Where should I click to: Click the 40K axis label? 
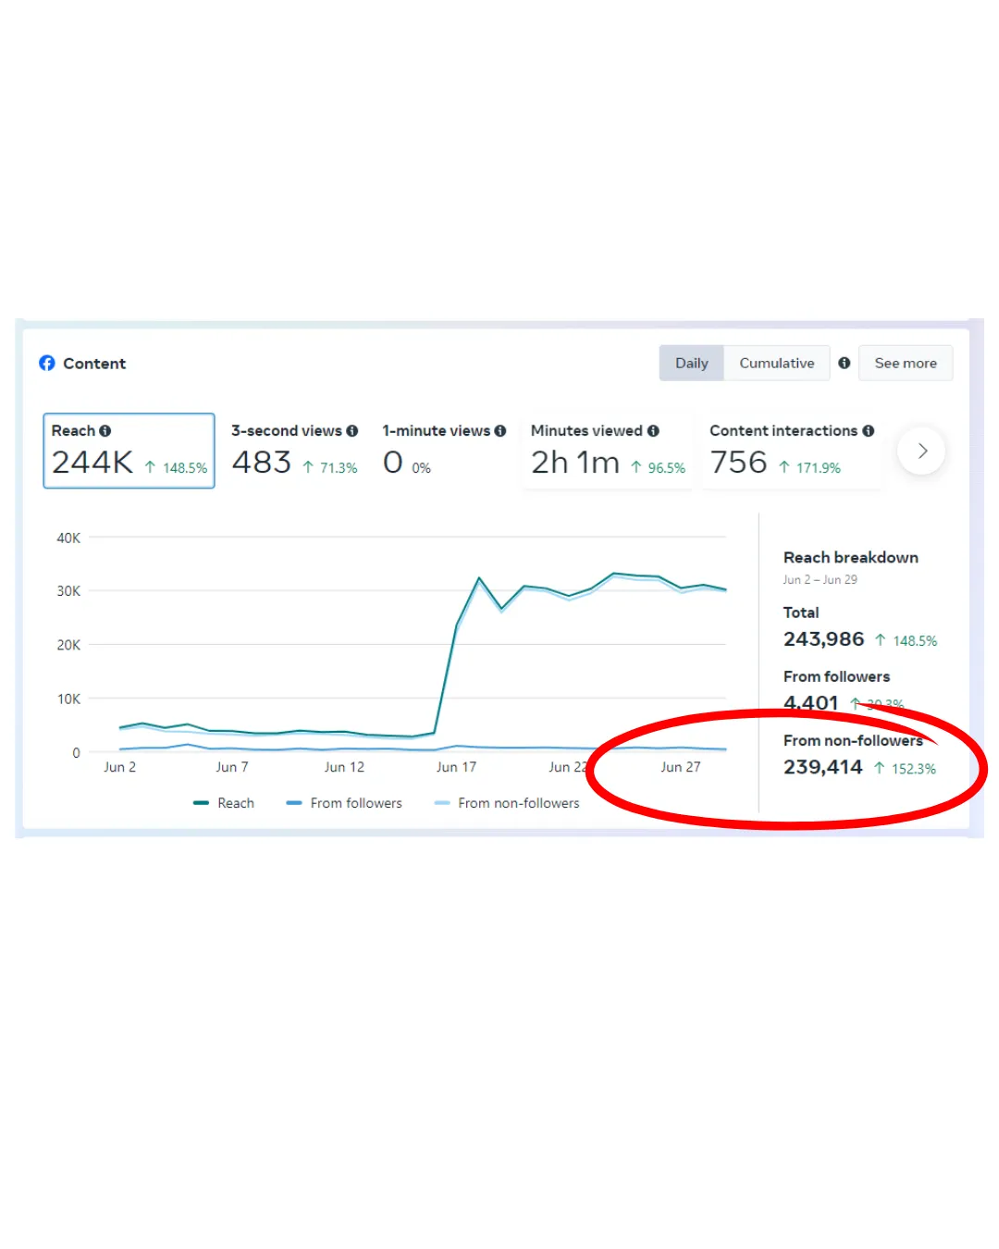pyautogui.click(x=68, y=538)
